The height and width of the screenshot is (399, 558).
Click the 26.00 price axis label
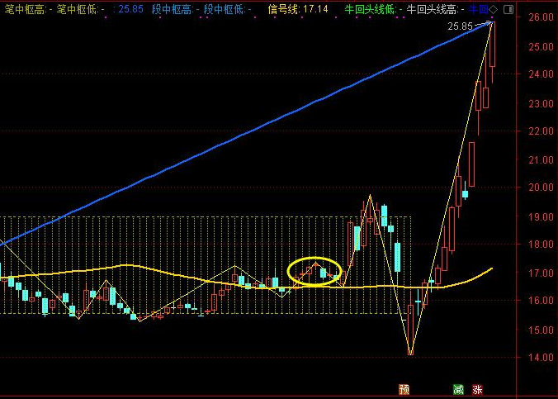(x=541, y=17)
